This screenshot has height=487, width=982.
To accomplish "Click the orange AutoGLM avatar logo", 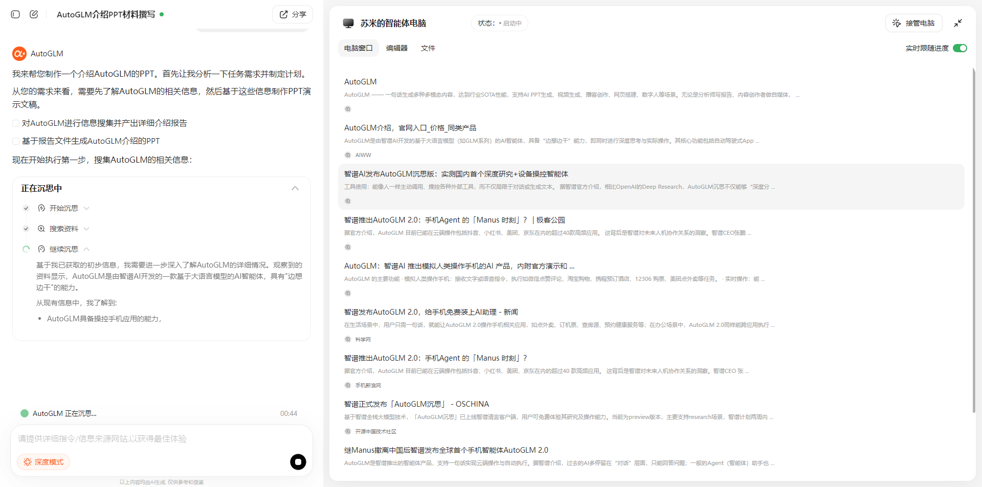I will click(19, 54).
